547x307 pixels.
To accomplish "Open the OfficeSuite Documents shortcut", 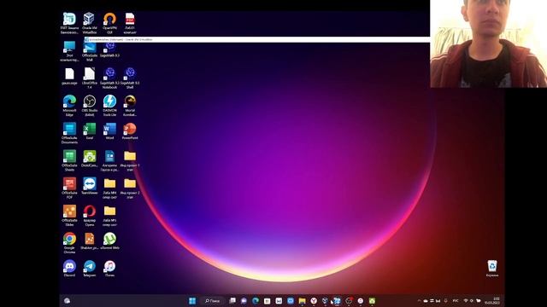I will (x=69, y=133).
